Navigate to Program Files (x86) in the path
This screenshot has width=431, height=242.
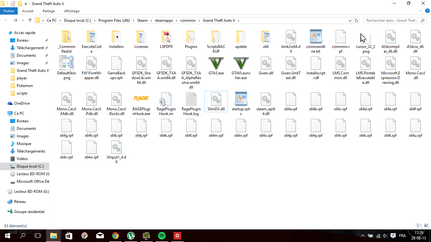(x=114, y=20)
